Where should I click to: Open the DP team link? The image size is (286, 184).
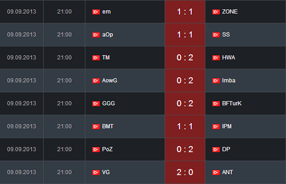226,149
